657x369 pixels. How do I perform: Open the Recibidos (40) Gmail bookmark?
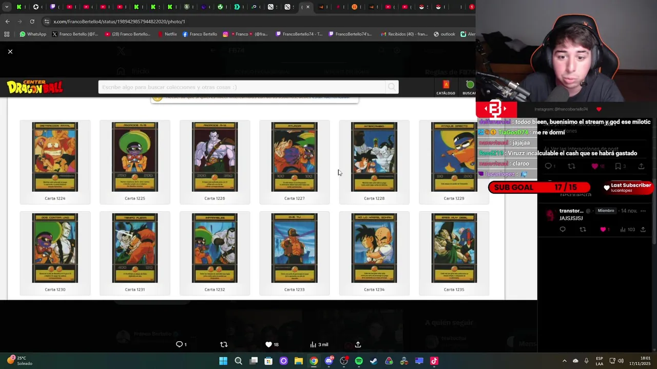pyautogui.click(x=403, y=34)
